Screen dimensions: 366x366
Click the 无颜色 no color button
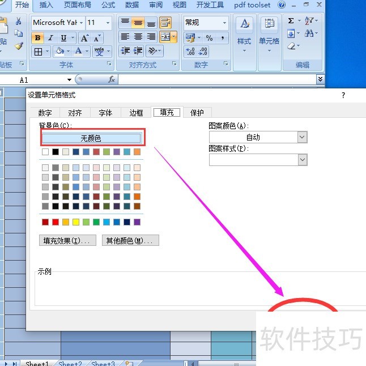92,138
